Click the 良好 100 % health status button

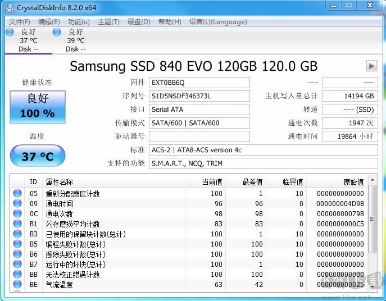(38, 107)
